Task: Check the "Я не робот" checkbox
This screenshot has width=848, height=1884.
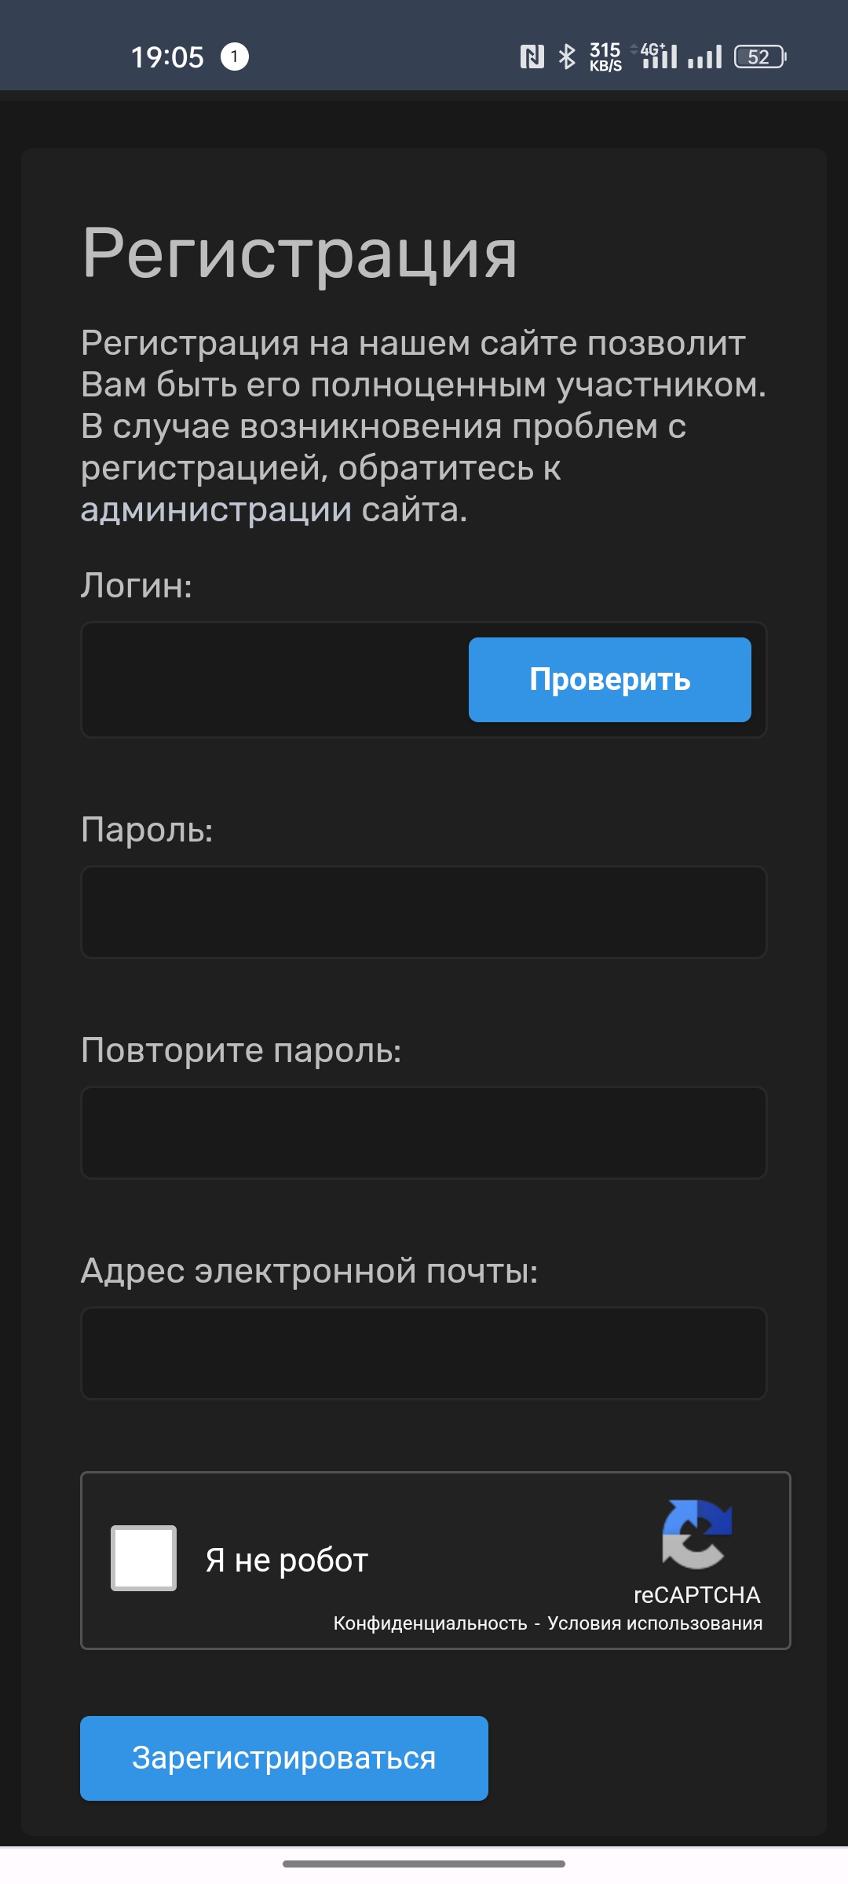Action: [144, 1558]
